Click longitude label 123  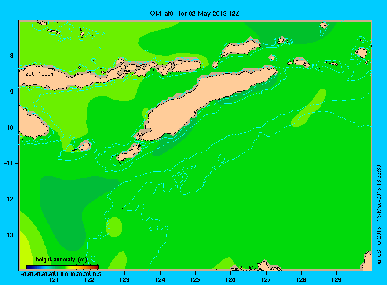[124, 280]
